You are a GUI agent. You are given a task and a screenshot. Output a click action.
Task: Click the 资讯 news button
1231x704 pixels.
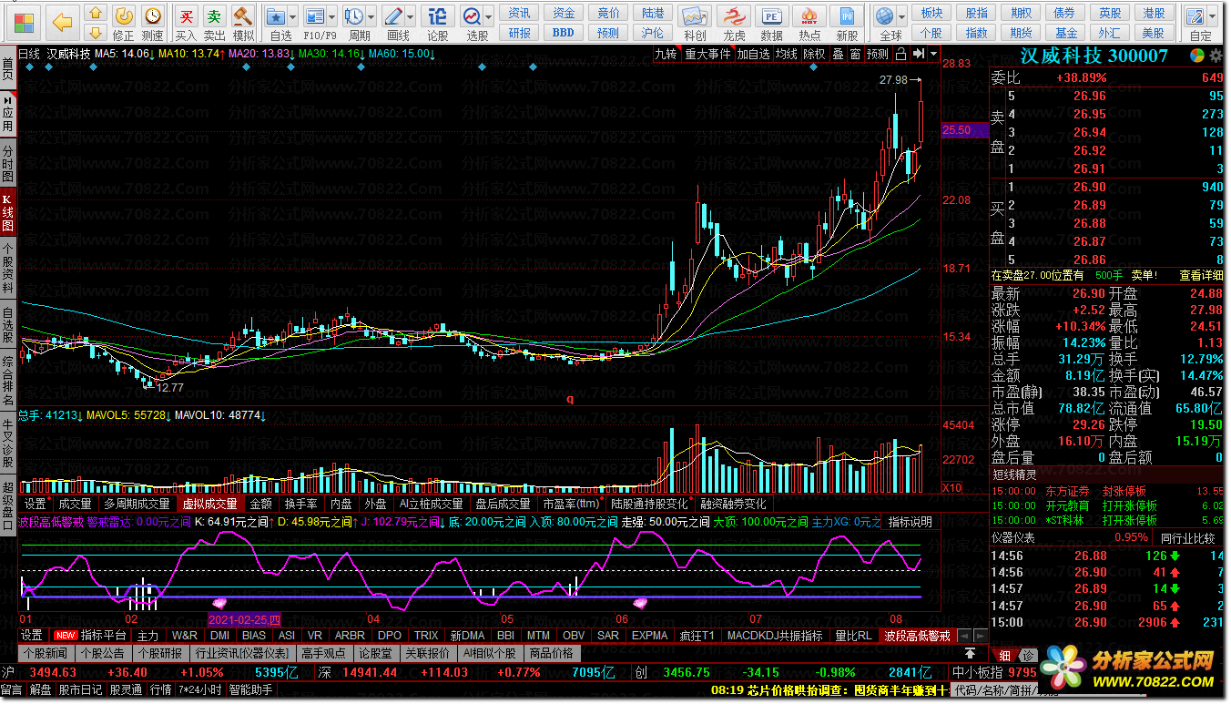(519, 13)
